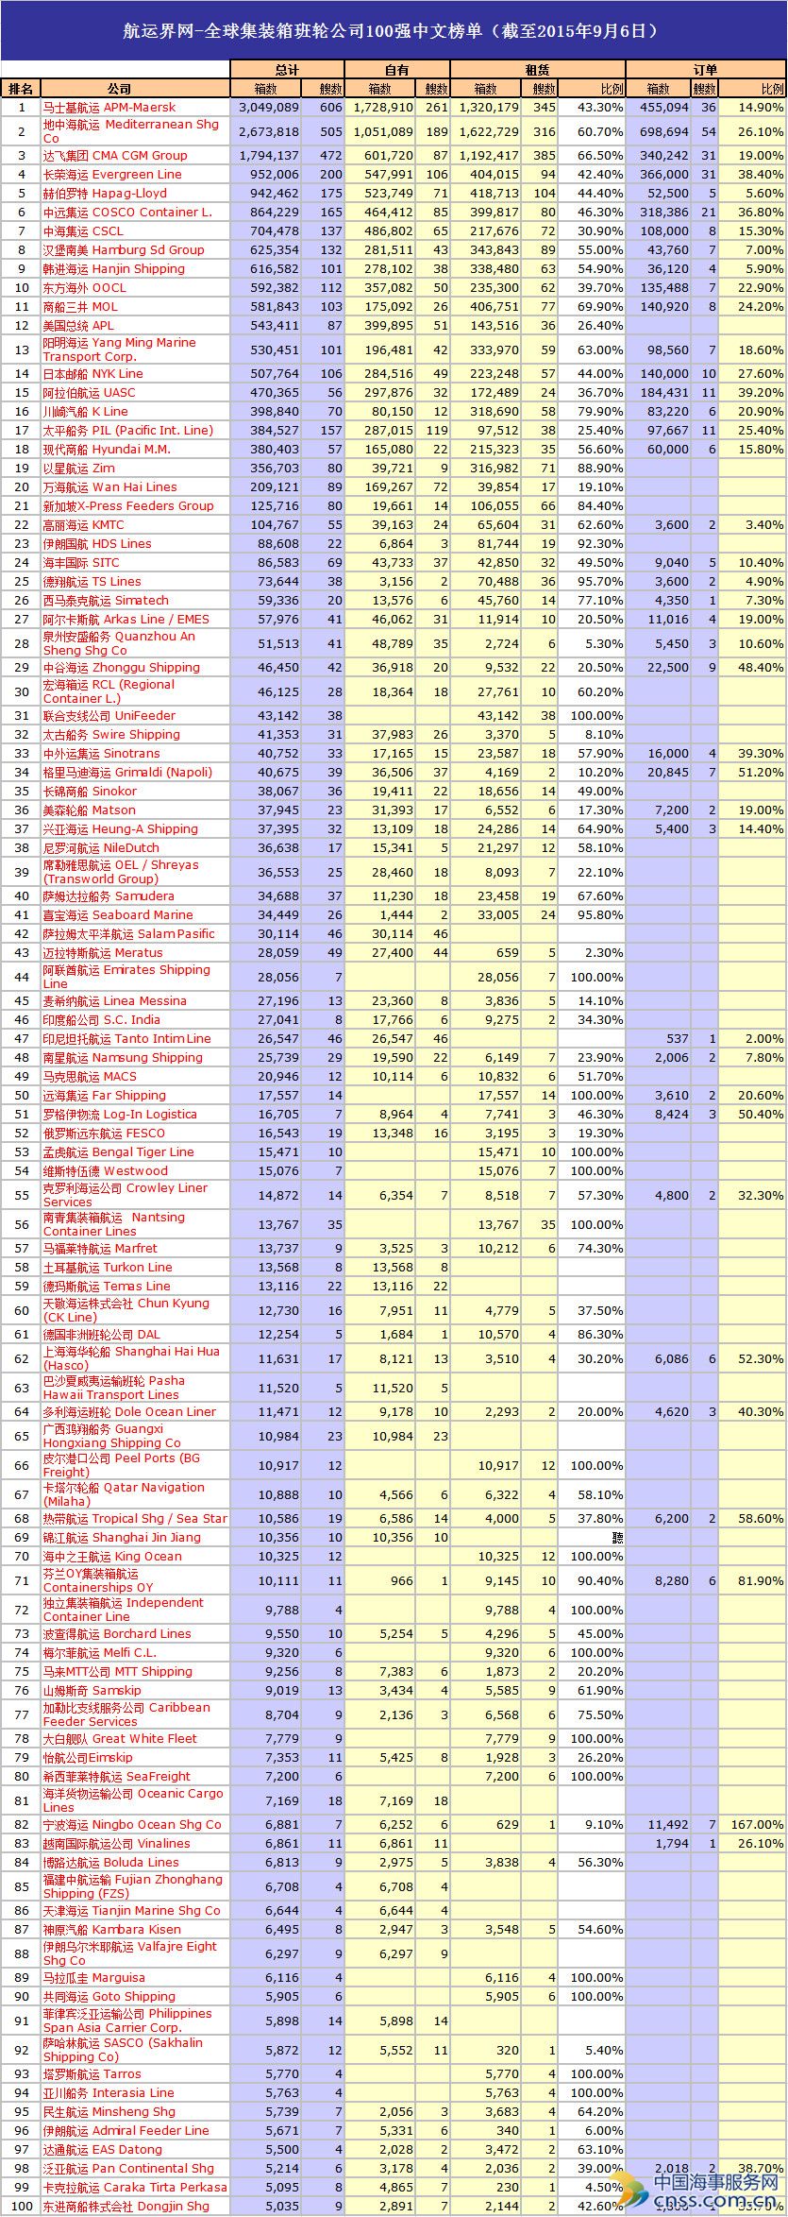
Task: Select company 地中海航运 Mediterranean Shg Co
Action: point(131,131)
